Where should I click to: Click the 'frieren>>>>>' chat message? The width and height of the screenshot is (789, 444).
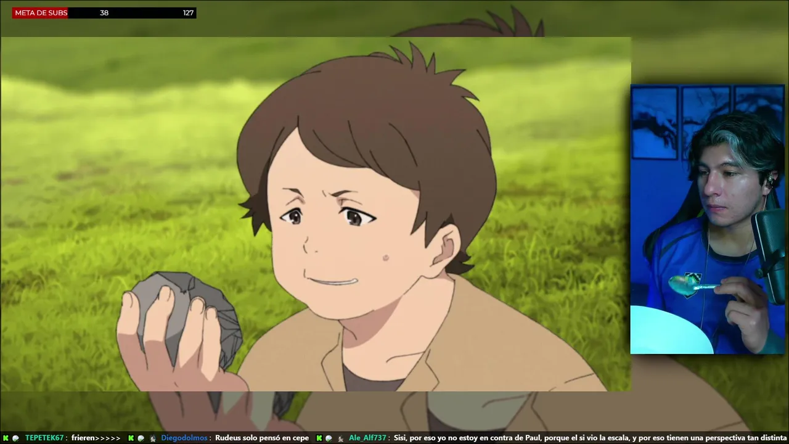(x=96, y=438)
